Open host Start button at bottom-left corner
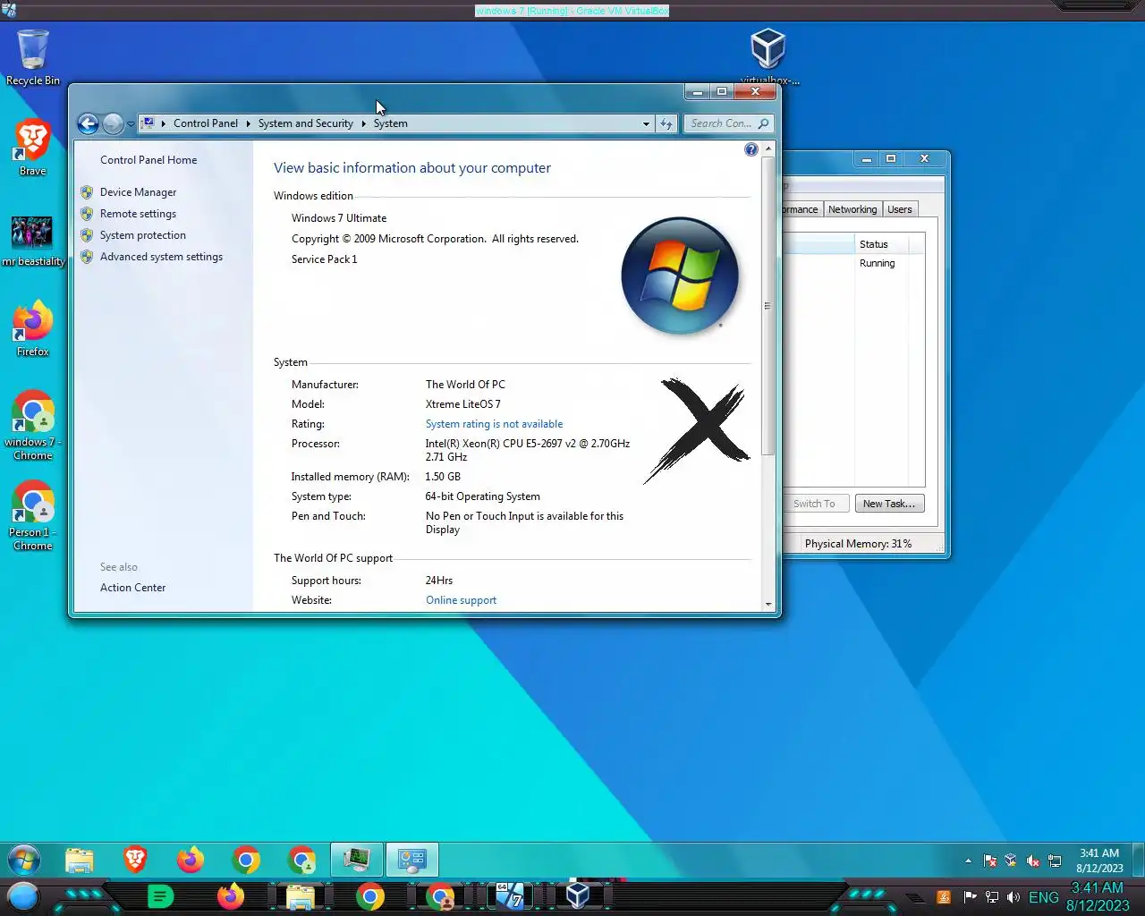1145x916 pixels. (x=23, y=896)
